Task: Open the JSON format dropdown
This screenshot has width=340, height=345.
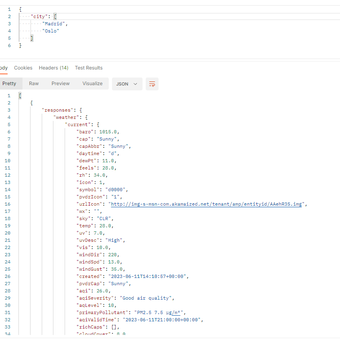Action: [x=127, y=84]
